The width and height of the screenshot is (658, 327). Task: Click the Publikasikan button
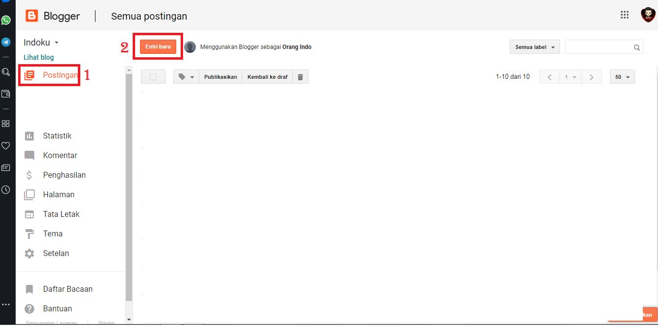click(220, 77)
